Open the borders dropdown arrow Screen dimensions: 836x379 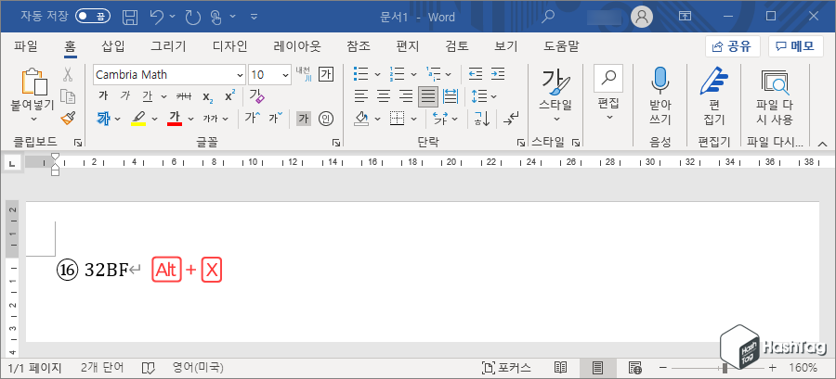tap(412, 119)
